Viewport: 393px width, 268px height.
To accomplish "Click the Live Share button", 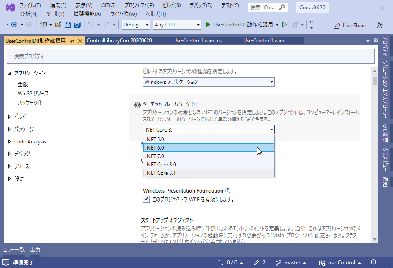I will [x=350, y=26].
